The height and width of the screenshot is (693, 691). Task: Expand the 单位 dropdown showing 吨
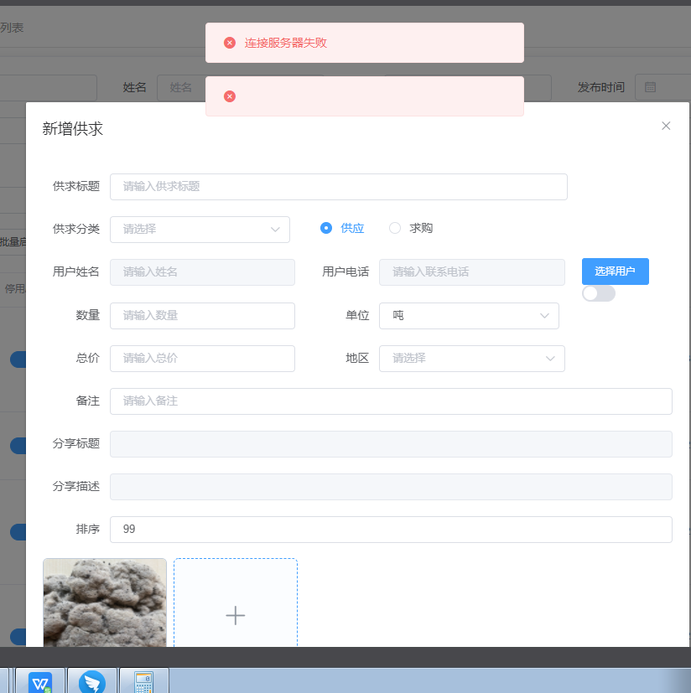[x=469, y=316]
